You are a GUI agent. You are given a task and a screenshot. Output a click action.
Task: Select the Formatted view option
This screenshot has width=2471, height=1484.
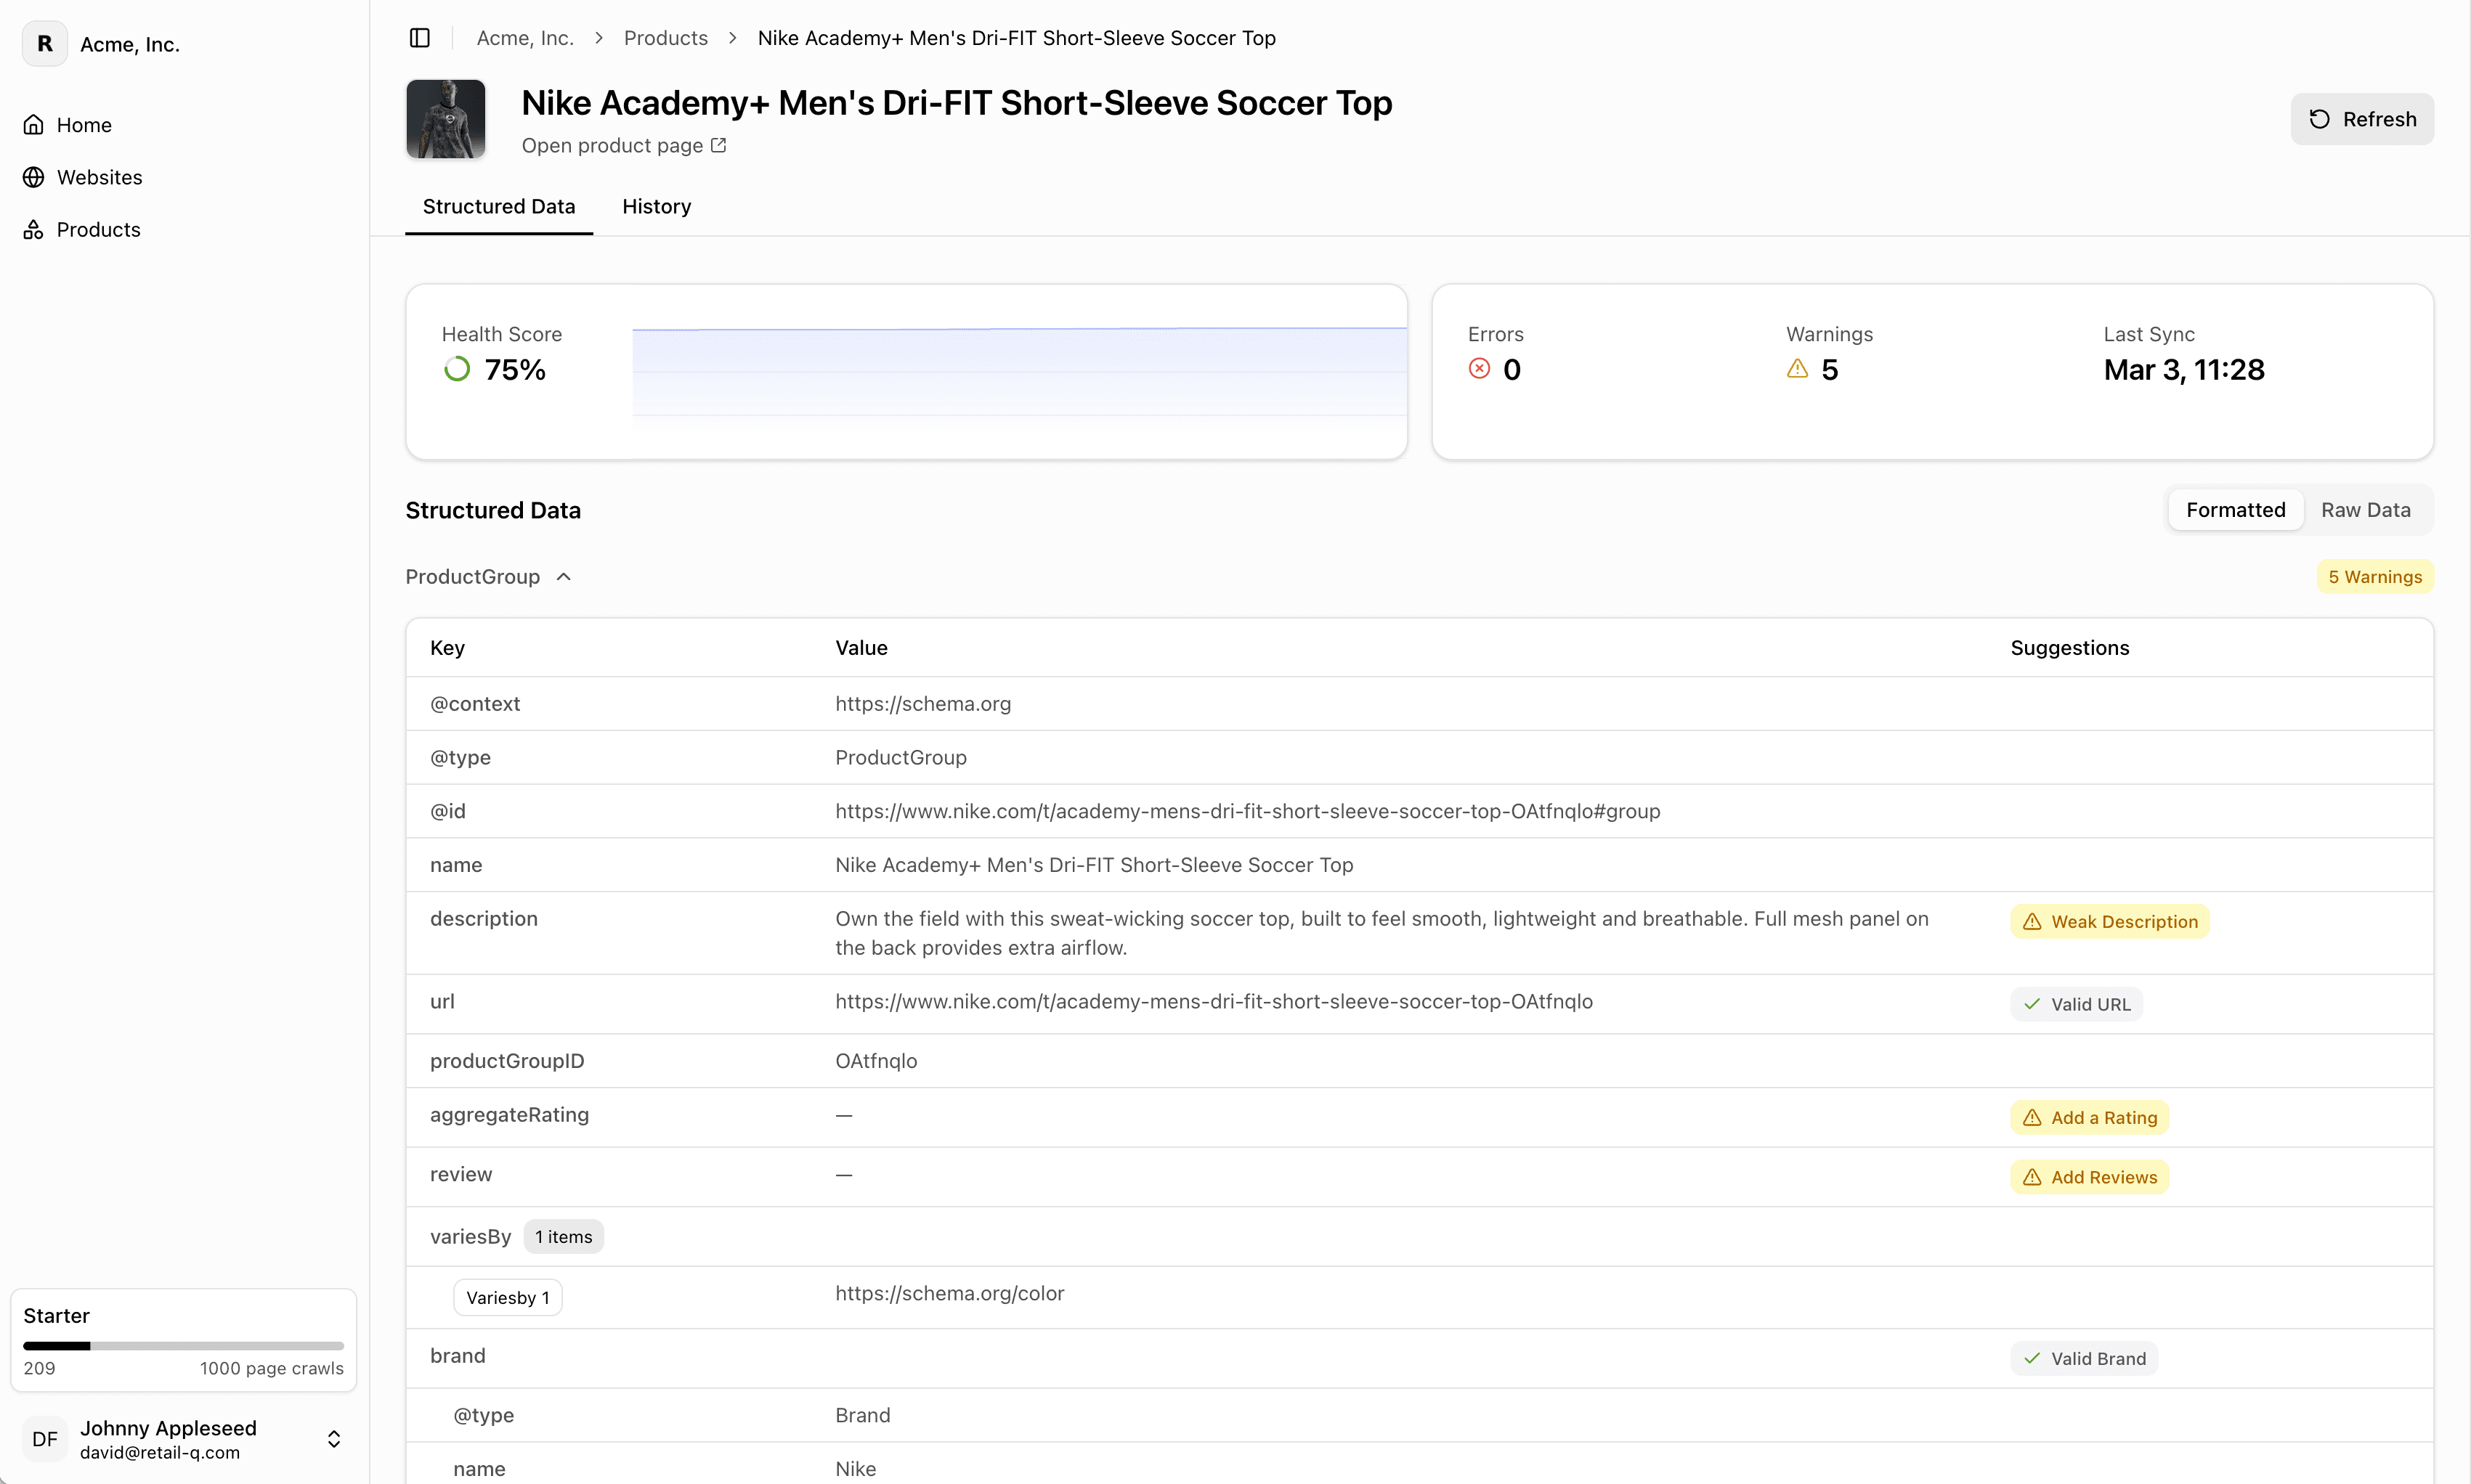[x=2235, y=509]
